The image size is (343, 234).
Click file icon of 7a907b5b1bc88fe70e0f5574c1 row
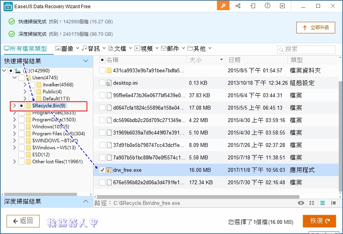[x=109, y=157]
